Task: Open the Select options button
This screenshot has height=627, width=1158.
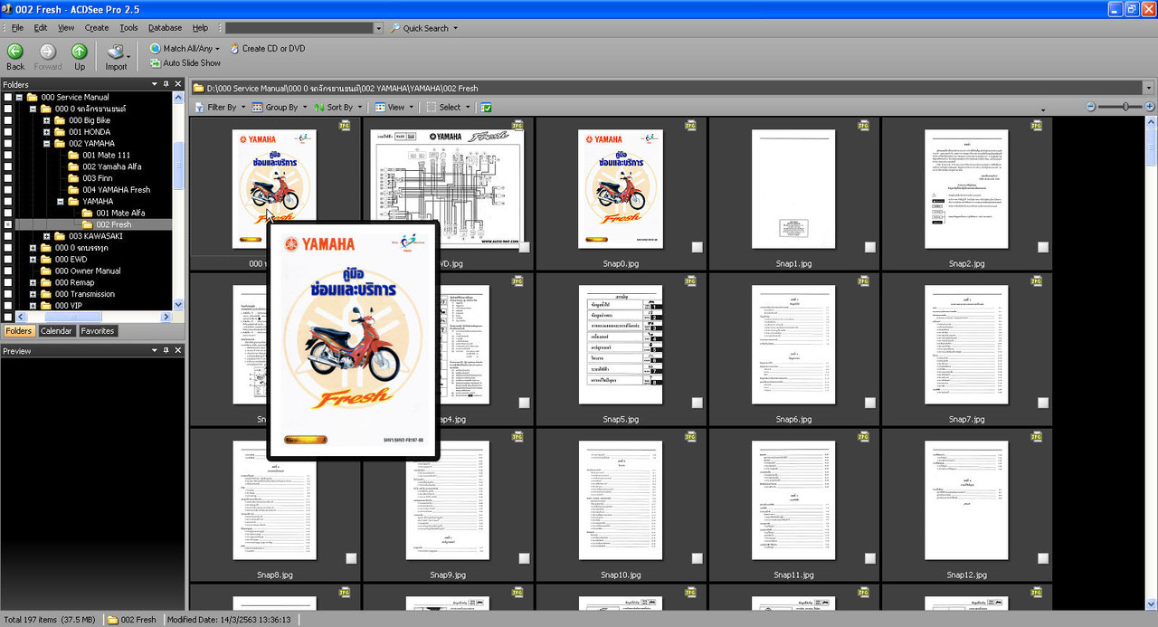Action: [x=448, y=108]
